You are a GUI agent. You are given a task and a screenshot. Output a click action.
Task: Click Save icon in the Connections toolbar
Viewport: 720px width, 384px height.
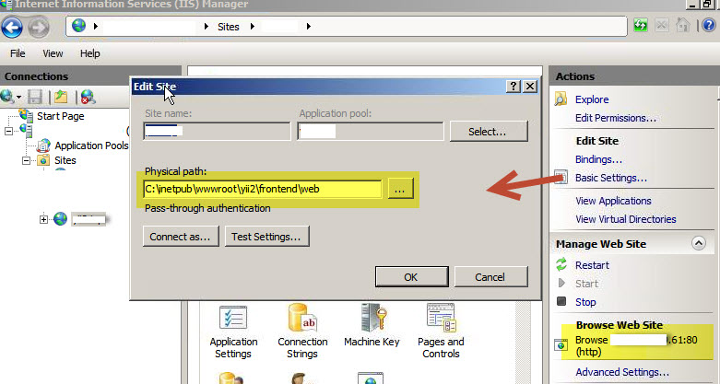tap(35, 97)
